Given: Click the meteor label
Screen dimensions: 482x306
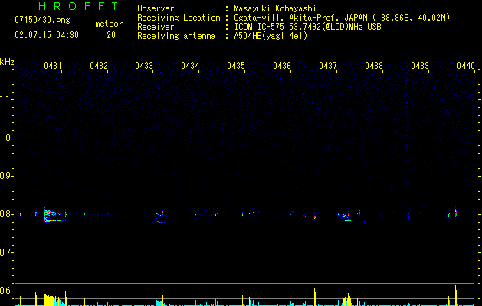Looking at the screenshot, I should coord(109,24).
